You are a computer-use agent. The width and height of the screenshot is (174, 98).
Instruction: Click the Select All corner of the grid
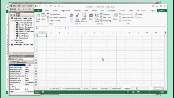click(36, 33)
